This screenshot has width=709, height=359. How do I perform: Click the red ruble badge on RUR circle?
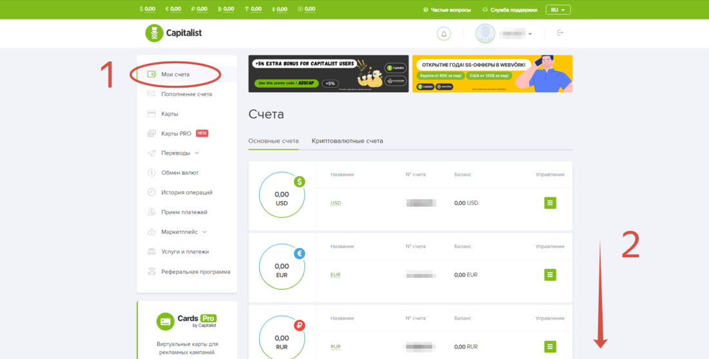pos(299,325)
